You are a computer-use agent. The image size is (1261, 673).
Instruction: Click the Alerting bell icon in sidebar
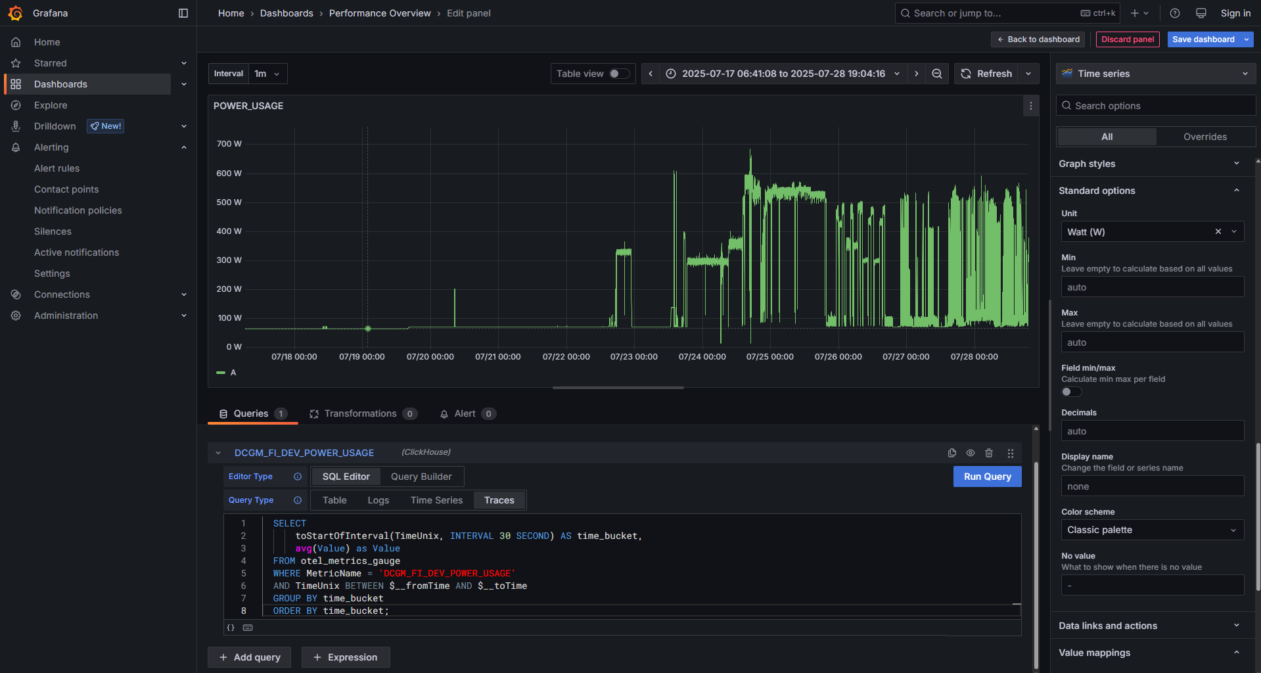[x=16, y=147]
